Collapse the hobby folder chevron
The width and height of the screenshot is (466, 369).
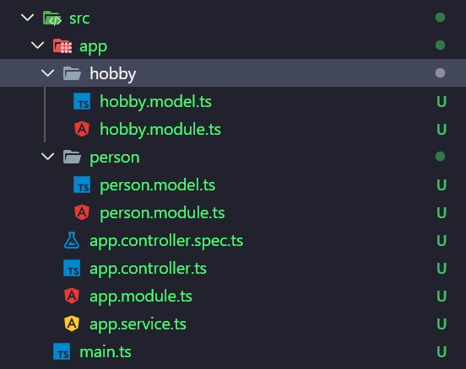tap(48, 72)
